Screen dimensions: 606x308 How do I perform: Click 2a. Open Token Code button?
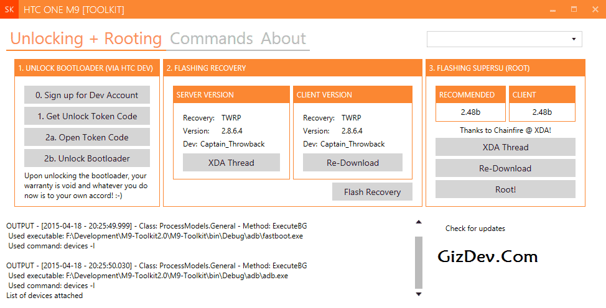[x=87, y=137]
